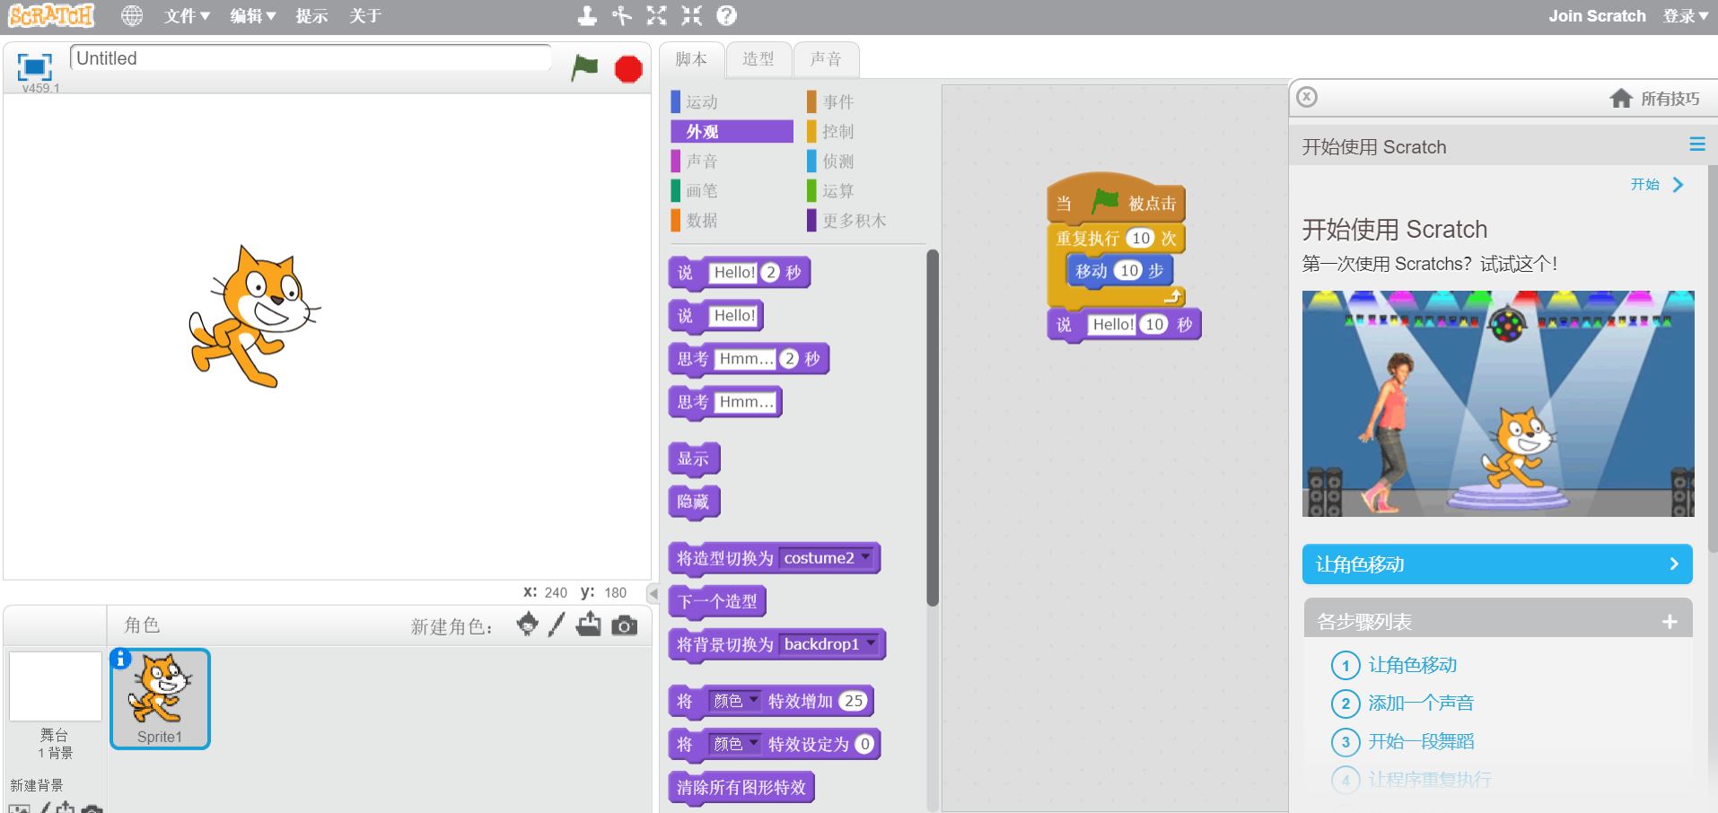Image resolution: width=1718 pixels, height=813 pixels.
Task: Choose a new sprite from the library
Action: pos(528,625)
